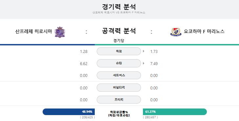Select the 슈팅 stat pill button
The height and width of the screenshot is (121, 239).
tap(119, 63)
